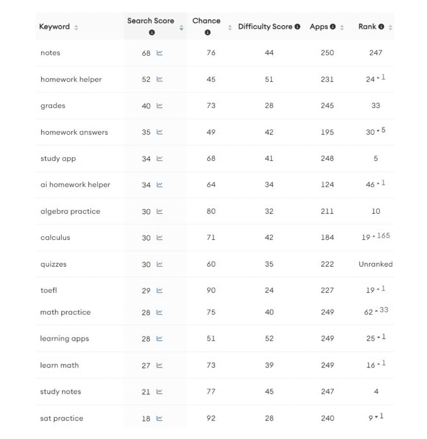Sort table by Keyword column arrows
The width and height of the screenshot is (427, 439).
[76, 27]
